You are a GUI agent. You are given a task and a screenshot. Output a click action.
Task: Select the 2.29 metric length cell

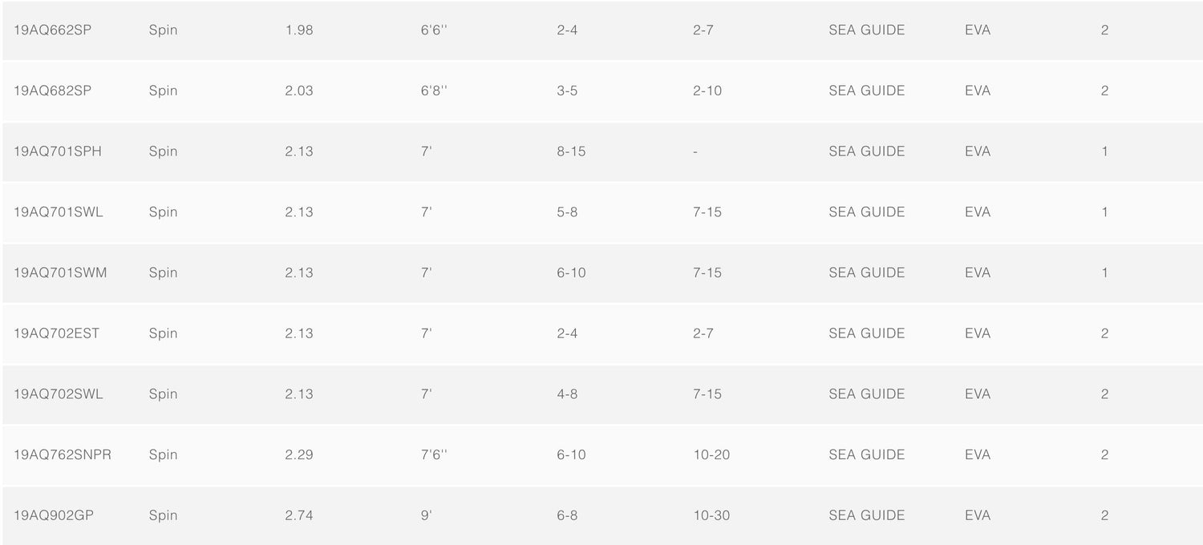click(x=299, y=455)
